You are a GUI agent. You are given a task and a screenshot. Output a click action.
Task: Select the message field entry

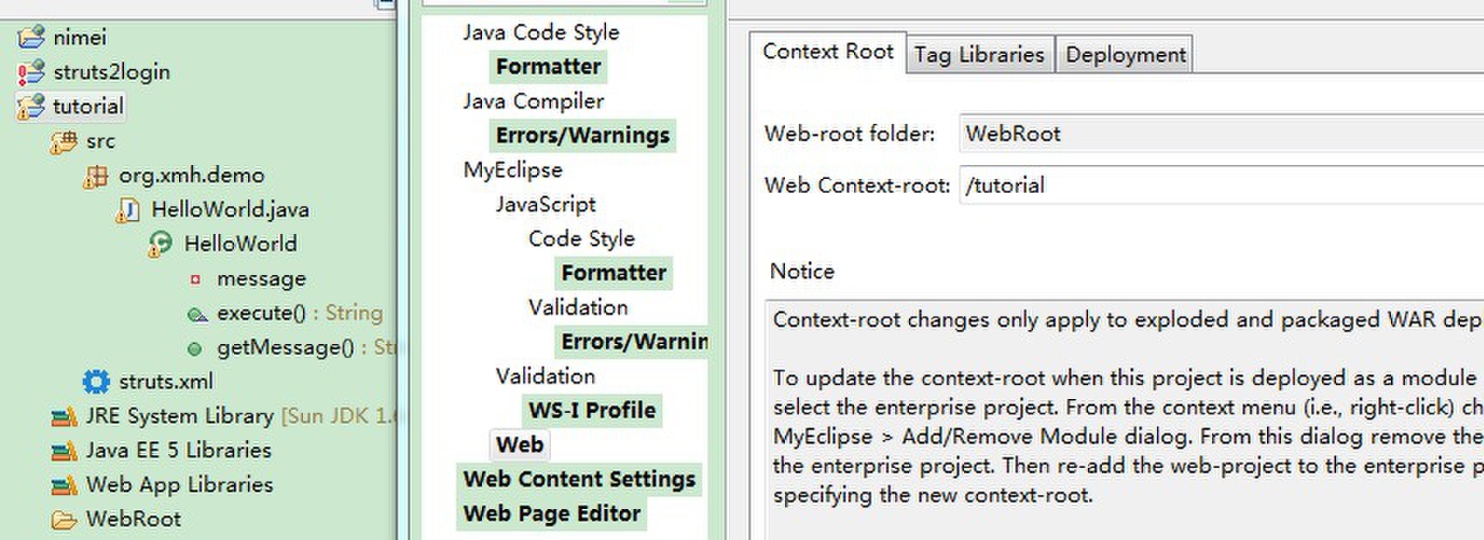pos(261,279)
